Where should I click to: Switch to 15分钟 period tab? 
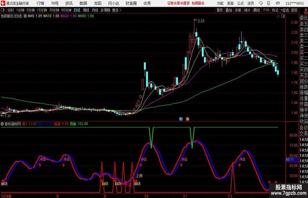(x=42, y=10)
